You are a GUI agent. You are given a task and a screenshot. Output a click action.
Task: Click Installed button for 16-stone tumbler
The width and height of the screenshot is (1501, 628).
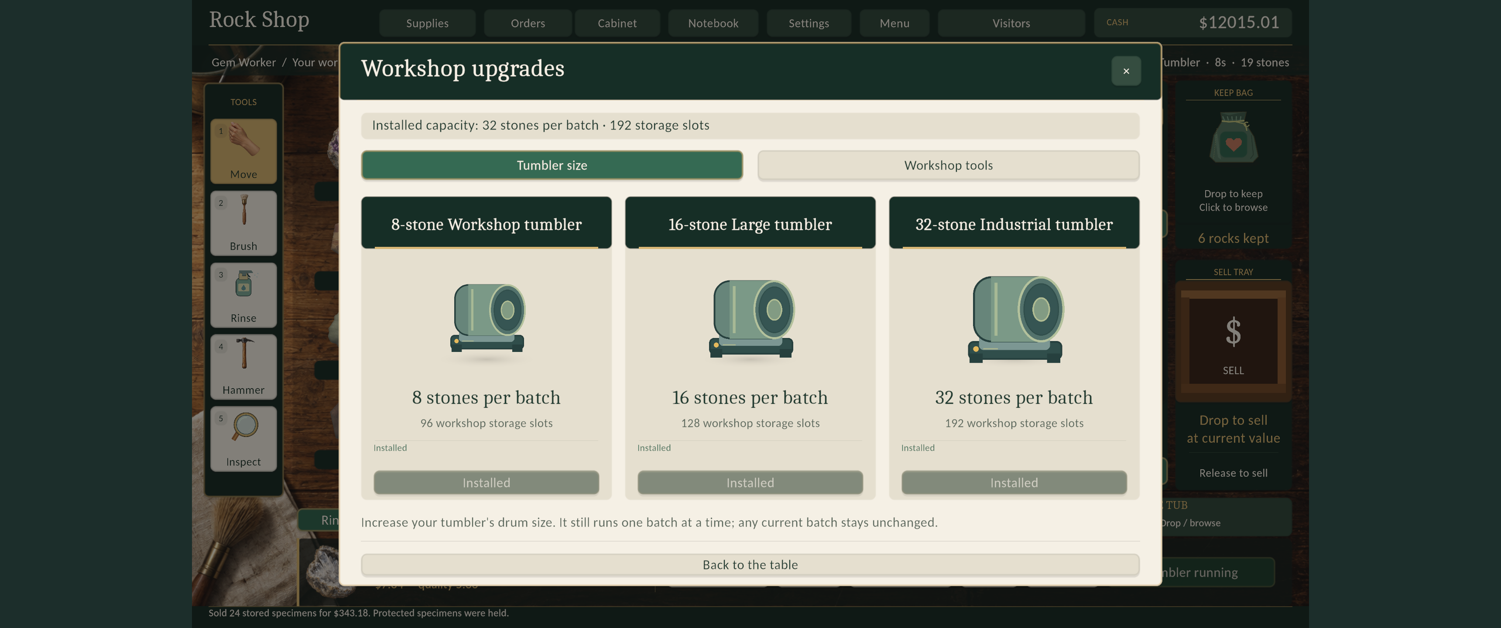click(x=750, y=483)
